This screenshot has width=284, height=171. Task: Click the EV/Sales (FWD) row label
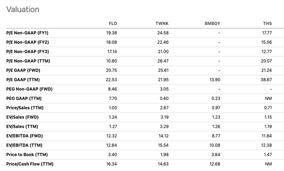(23, 117)
